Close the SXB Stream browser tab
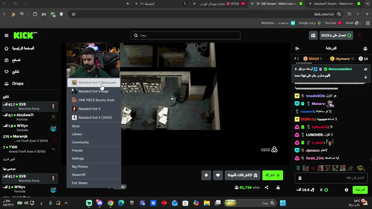 (x=252, y=4)
